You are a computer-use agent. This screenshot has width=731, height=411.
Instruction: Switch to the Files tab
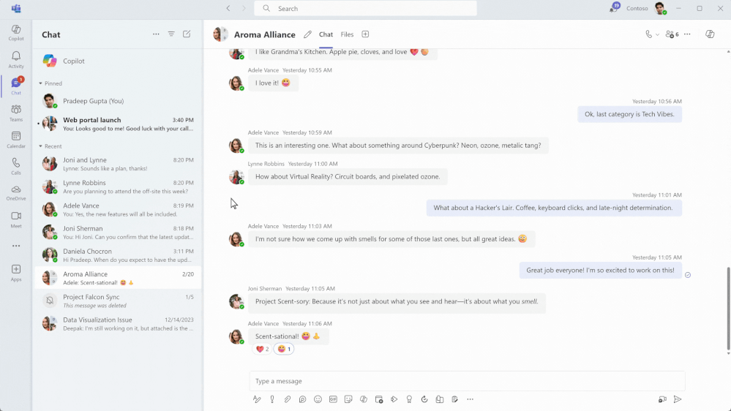[x=347, y=34]
